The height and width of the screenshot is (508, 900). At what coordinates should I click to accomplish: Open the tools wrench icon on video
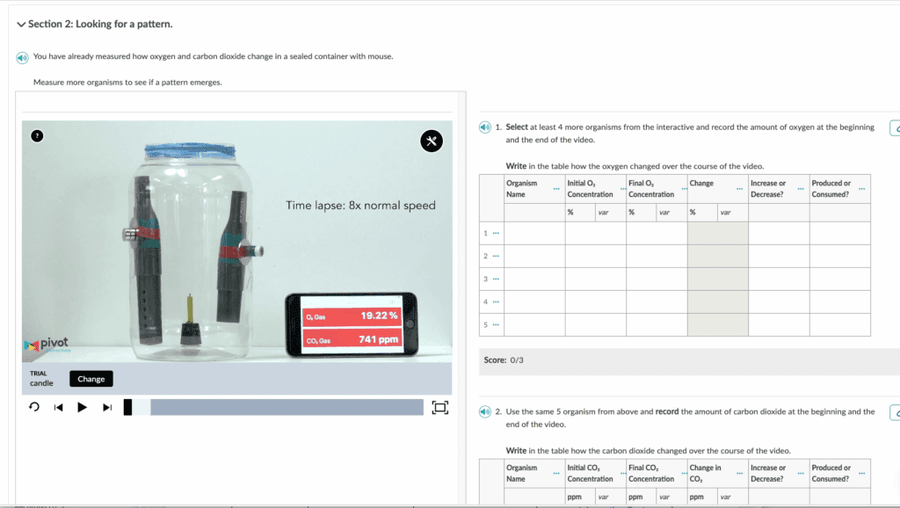click(x=431, y=141)
